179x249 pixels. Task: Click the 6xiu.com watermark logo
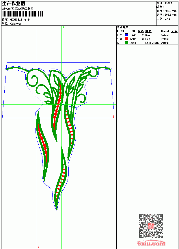point(151,243)
